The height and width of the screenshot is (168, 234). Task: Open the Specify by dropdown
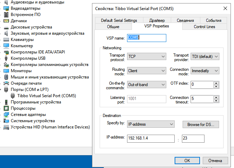pyautogui.click(x=150, y=124)
